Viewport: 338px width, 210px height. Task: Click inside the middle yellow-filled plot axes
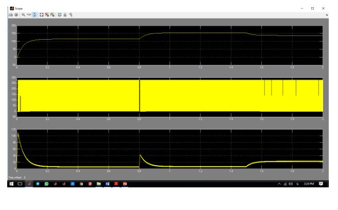[x=170, y=97]
